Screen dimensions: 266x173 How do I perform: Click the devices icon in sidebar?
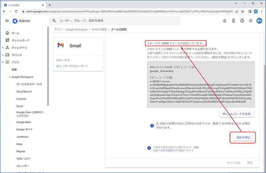pyautogui.click(x=7, y=55)
